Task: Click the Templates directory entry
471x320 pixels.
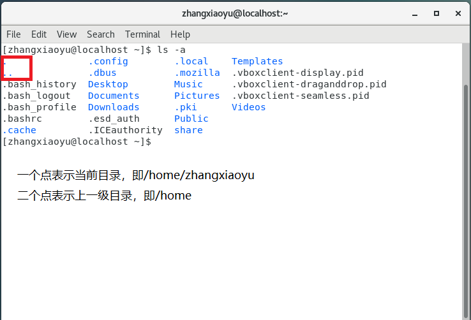Action: 257,61
